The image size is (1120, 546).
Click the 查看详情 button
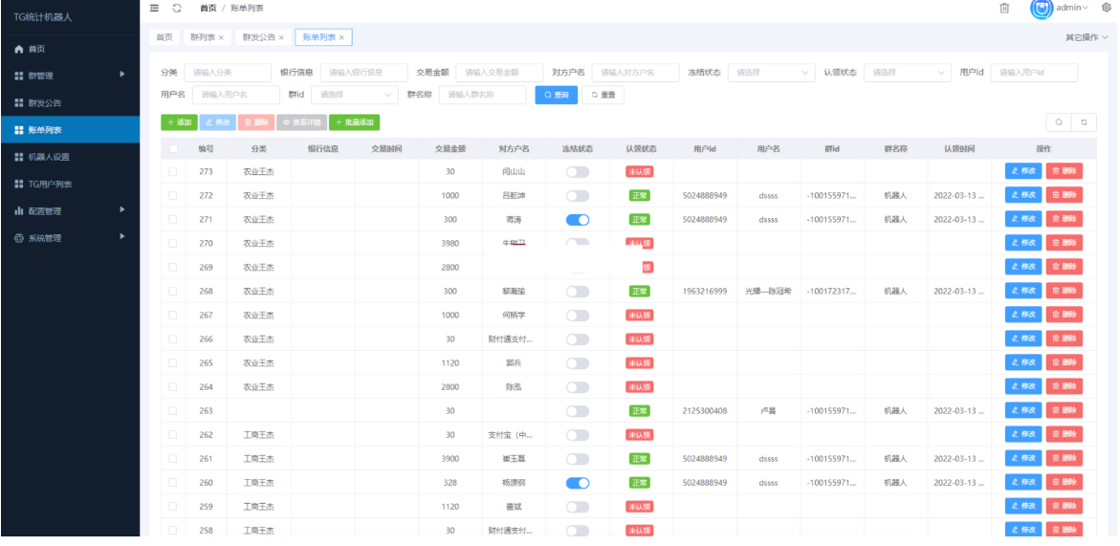pyautogui.click(x=301, y=122)
